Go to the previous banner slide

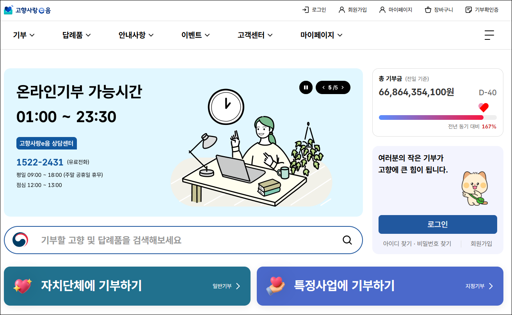tap(324, 87)
